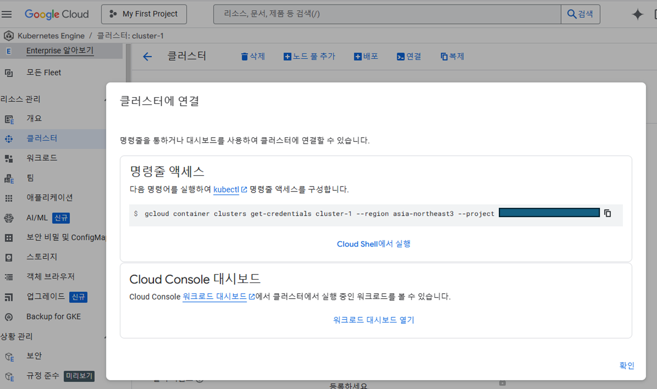Open Enterprise 알아보기 link
Viewport: 657px width, 389px height.
60,51
